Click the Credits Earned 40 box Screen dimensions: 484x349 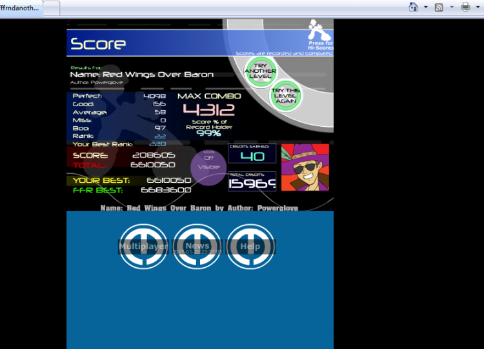[252, 153]
